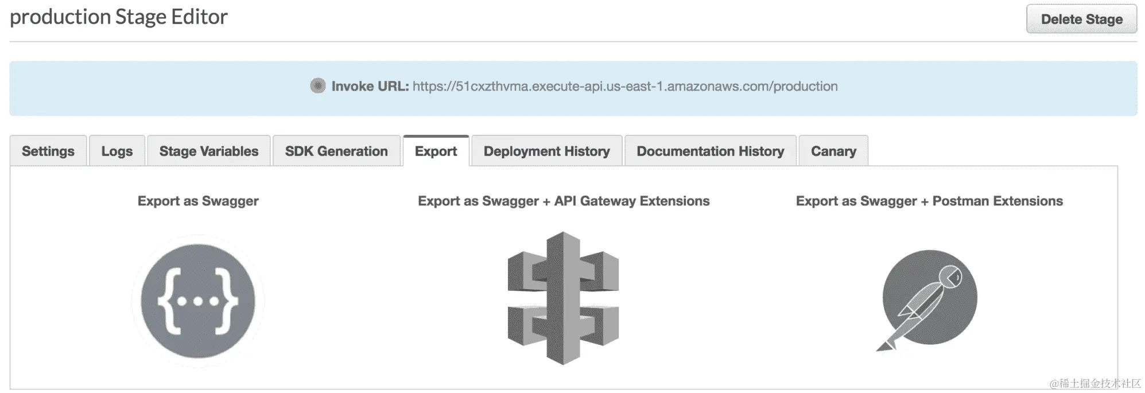Click Export as Swagger + API Gateway Extensions
The width and height of the screenshot is (1145, 393).
pyautogui.click(x=564, y=201)
